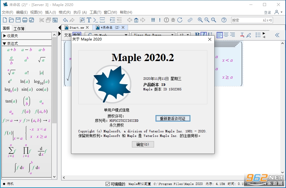Toggle italic formatting

tap(204, 35)
